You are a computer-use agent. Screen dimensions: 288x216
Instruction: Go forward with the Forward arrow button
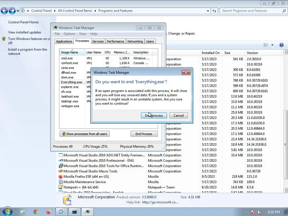(x=12, y=11)
